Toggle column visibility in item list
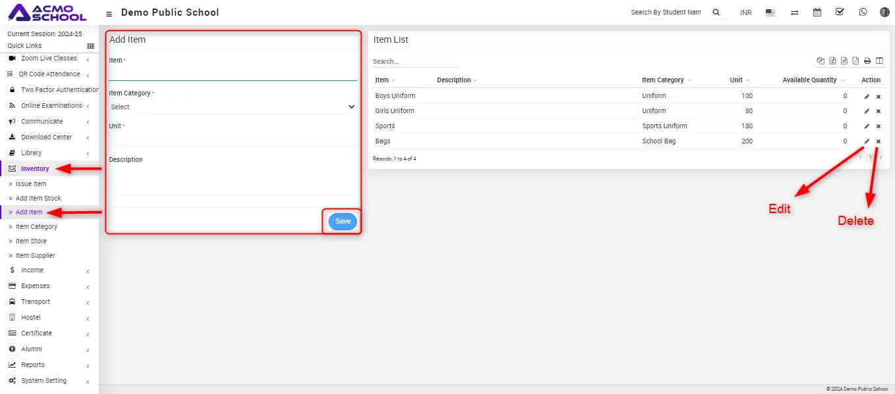Screen dimensions: 895x394 pyautogui.click(x=879, y=61)
